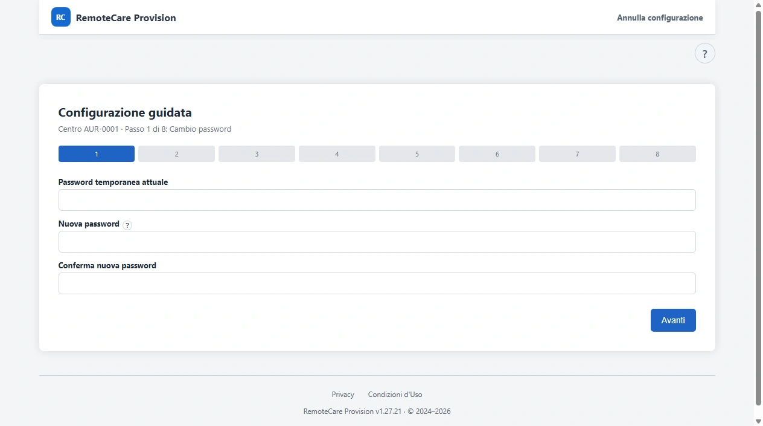Click the page's vertical scrollbar thumb
Image resolution: width=763 pixels, height=426 pixels.
coord(758,207)
